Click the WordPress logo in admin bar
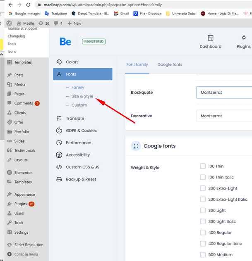Screen dimensions: 252x261 (10, 23)
